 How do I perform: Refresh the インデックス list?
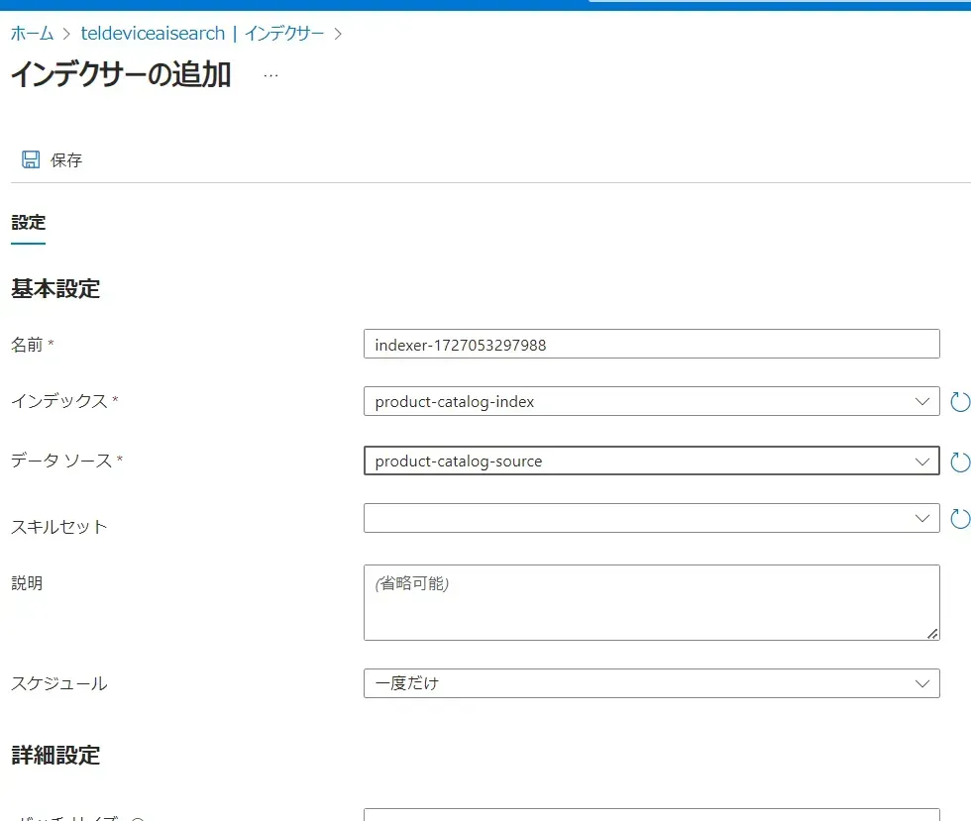(959, 402)
